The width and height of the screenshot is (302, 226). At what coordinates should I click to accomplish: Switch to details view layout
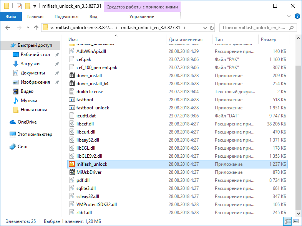pos(288,221)
